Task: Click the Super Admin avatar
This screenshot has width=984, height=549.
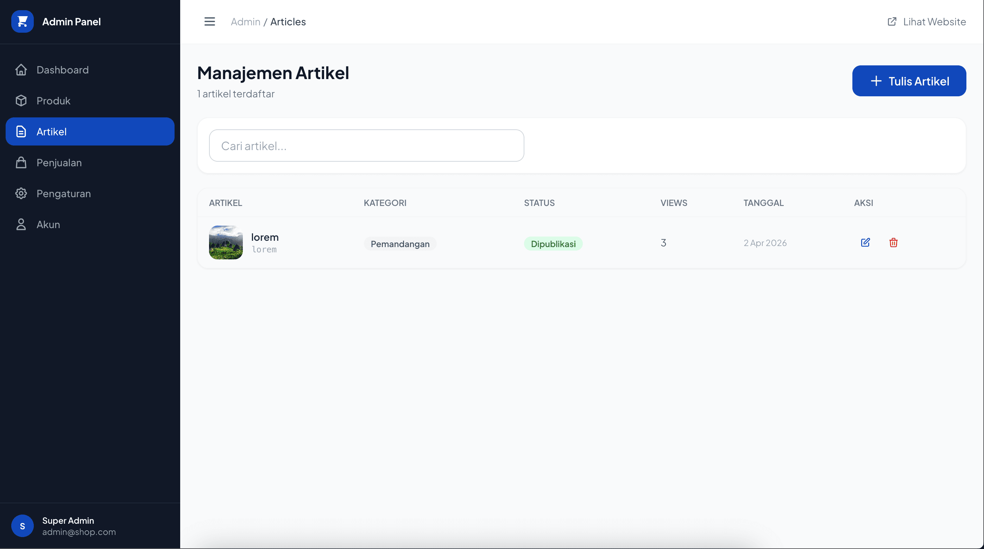Action: coord(22,526)
